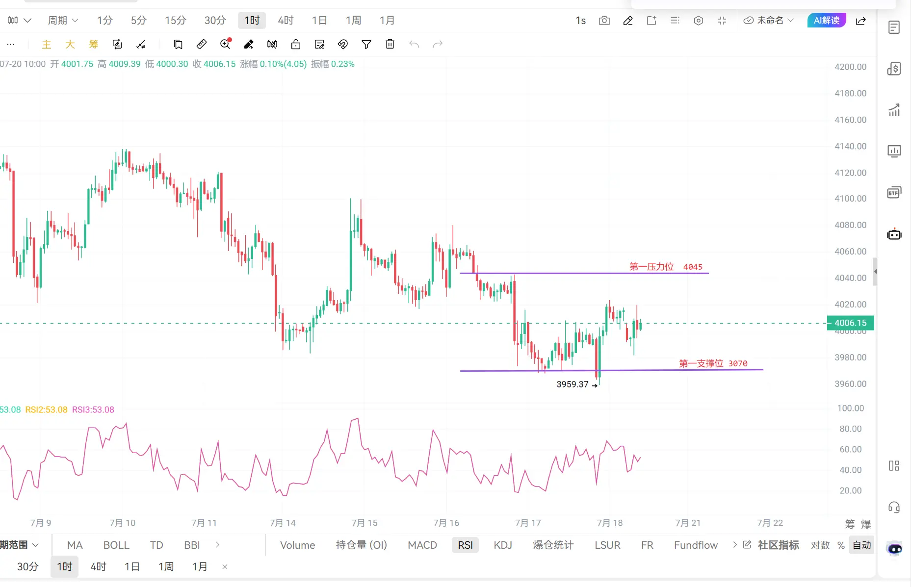Enable the BOLL indicator

[x=116, y=545]
